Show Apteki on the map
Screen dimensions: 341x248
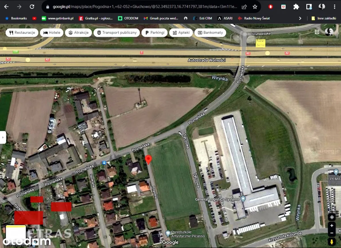click(x=181, y=33)
